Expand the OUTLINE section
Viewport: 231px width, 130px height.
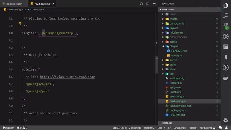[189, 123]
